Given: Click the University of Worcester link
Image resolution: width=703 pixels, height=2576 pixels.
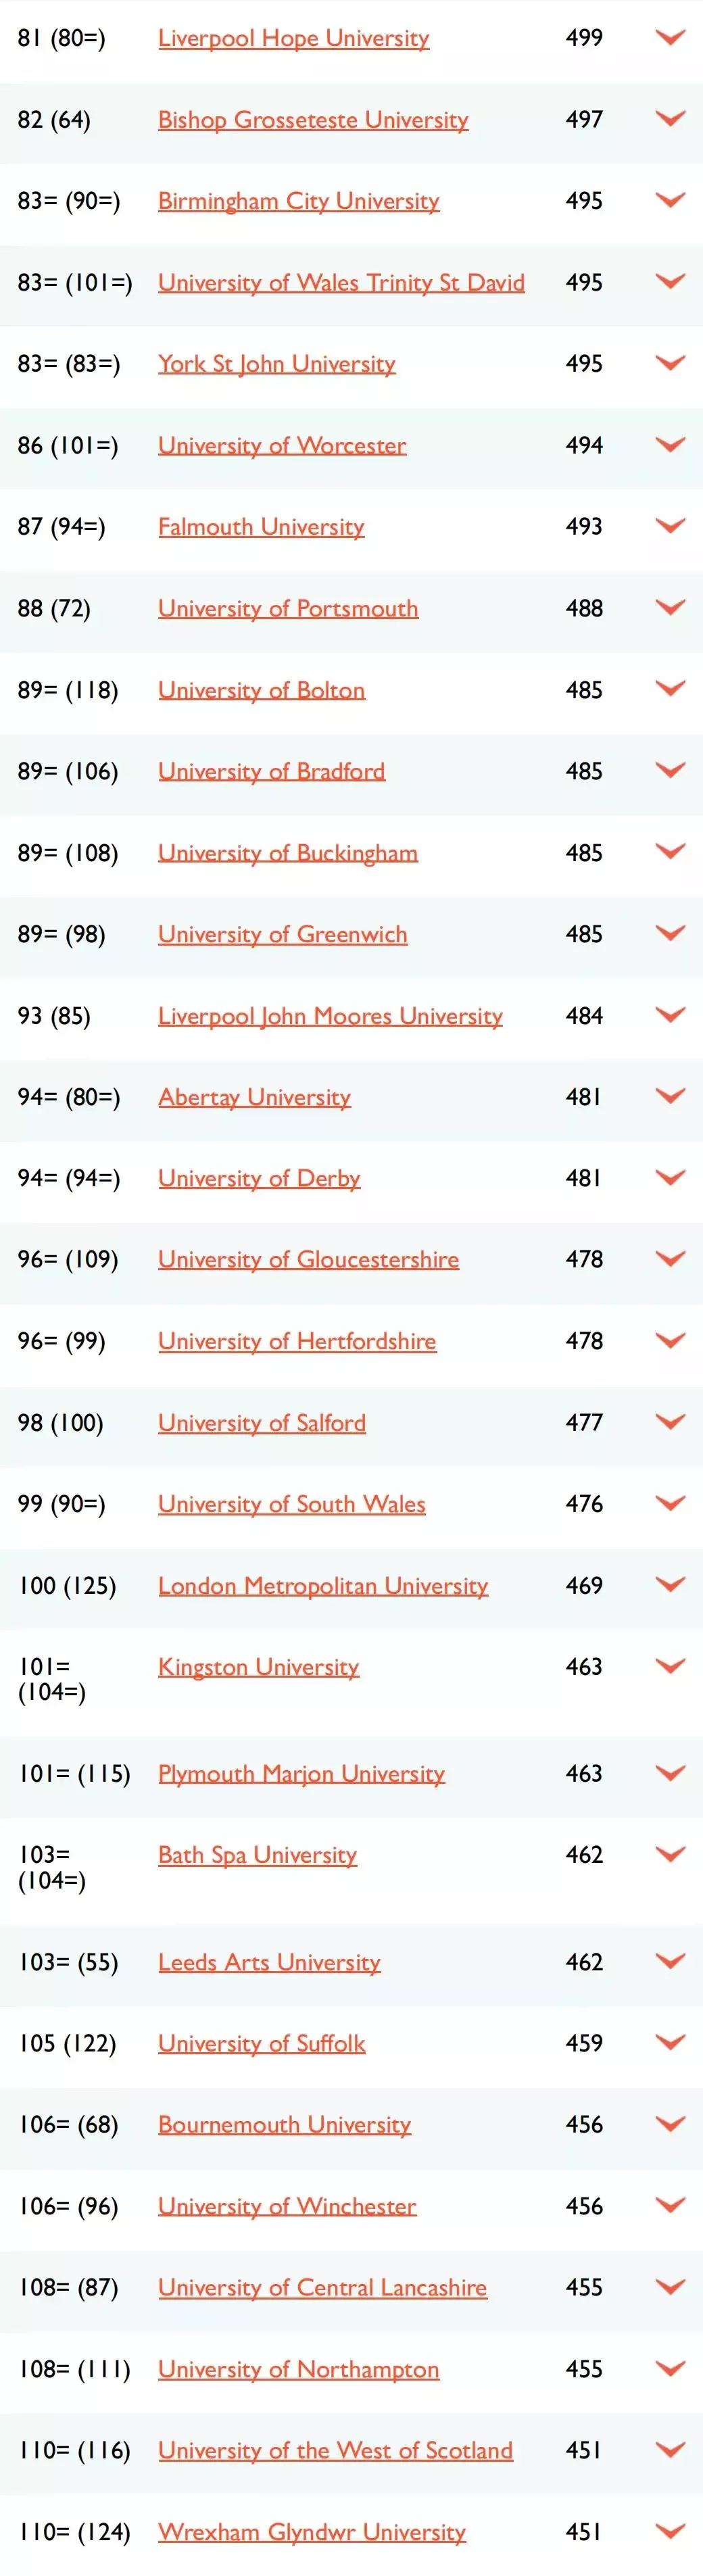Looking at the screenshot, I should coord(282,445).
